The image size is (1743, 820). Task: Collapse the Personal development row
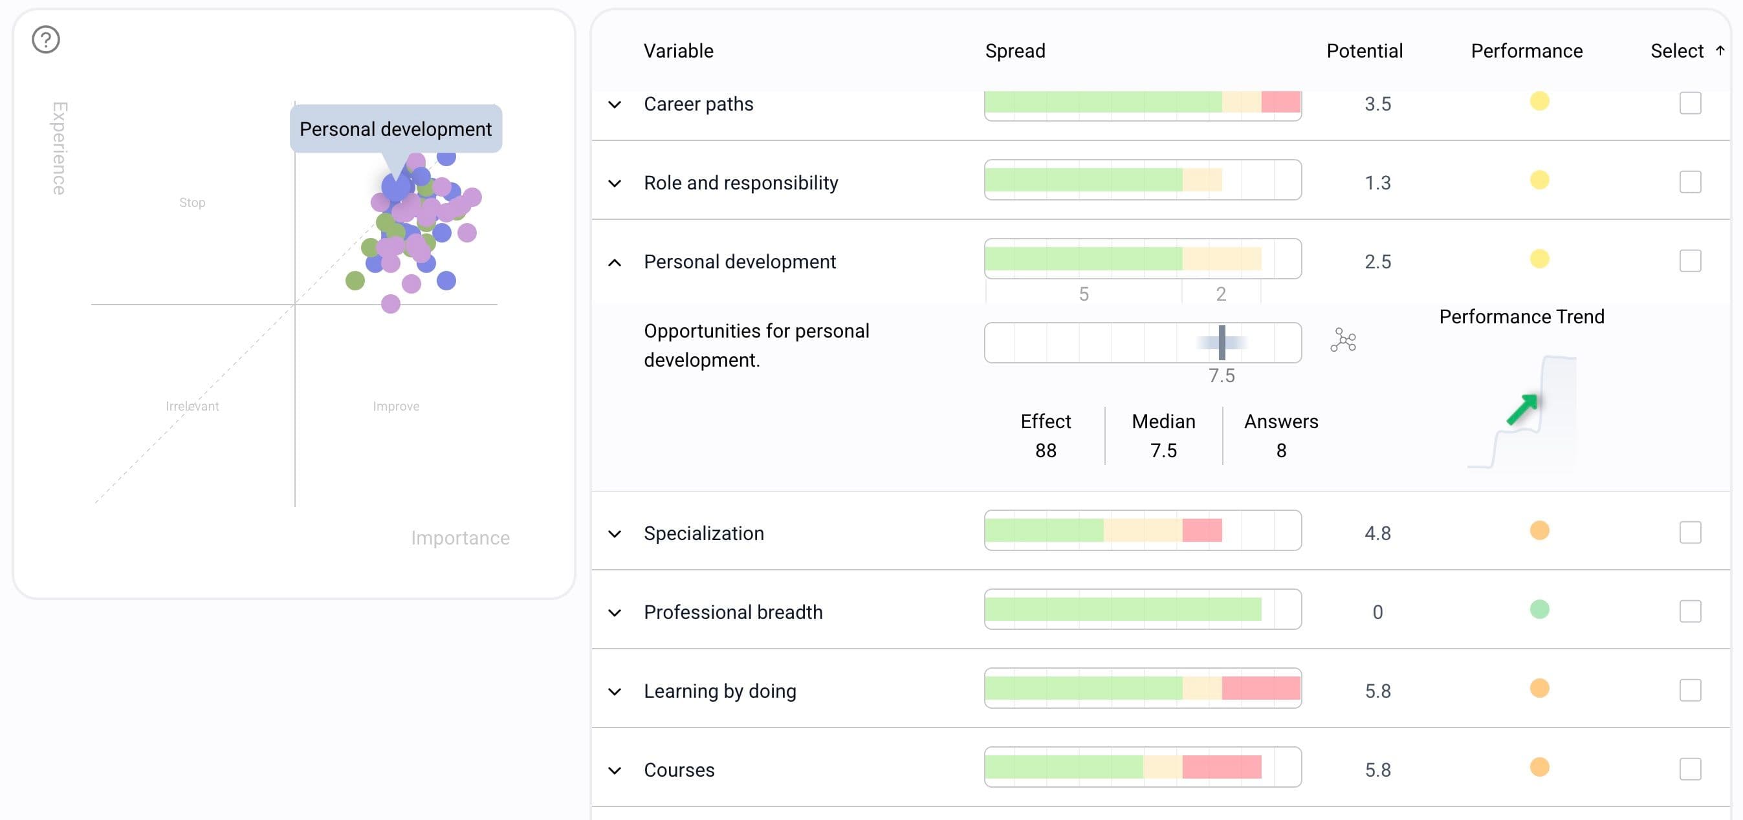615,263
